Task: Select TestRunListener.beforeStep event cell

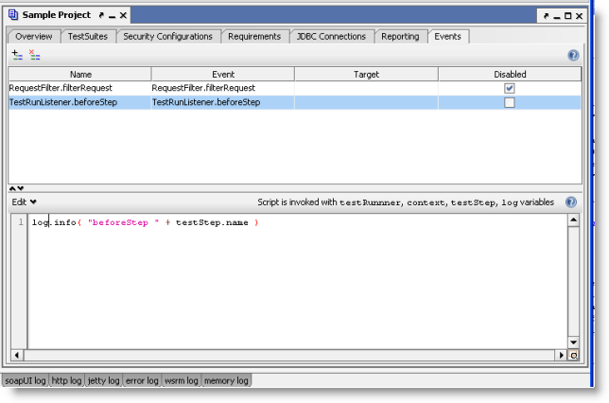Action: [x=222, y=102]
